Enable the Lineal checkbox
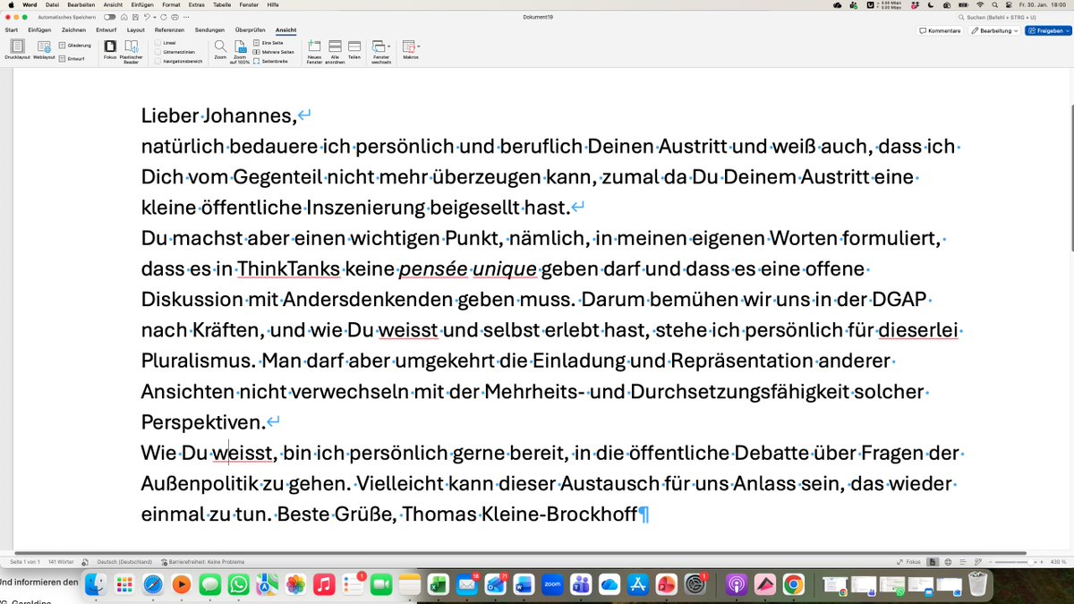The image size is (1074, 604). 158,42
